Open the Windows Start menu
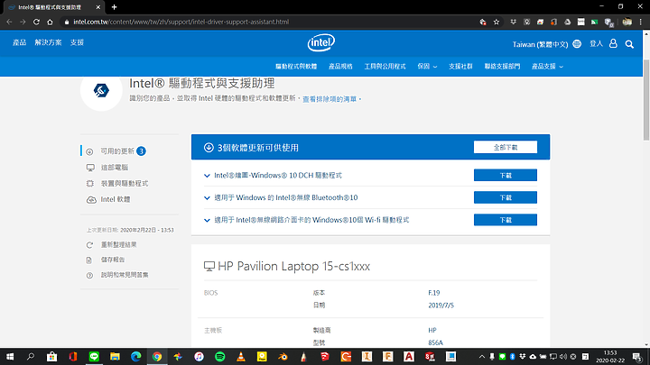Image resolution: width=650 pixels, height=365 pixels. (x=10, y=356)
